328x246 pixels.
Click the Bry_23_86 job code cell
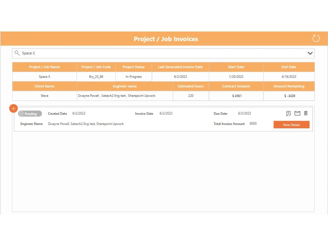[x=96, y=76]
